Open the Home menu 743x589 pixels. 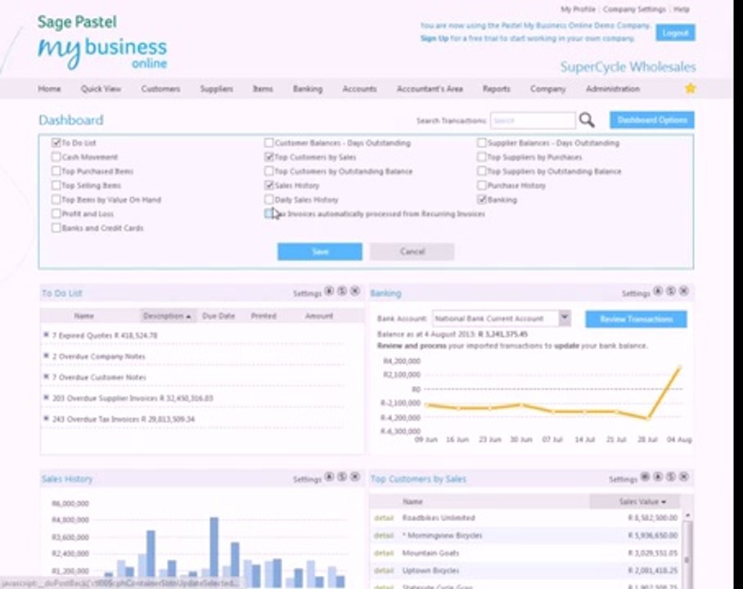[49, 88]
